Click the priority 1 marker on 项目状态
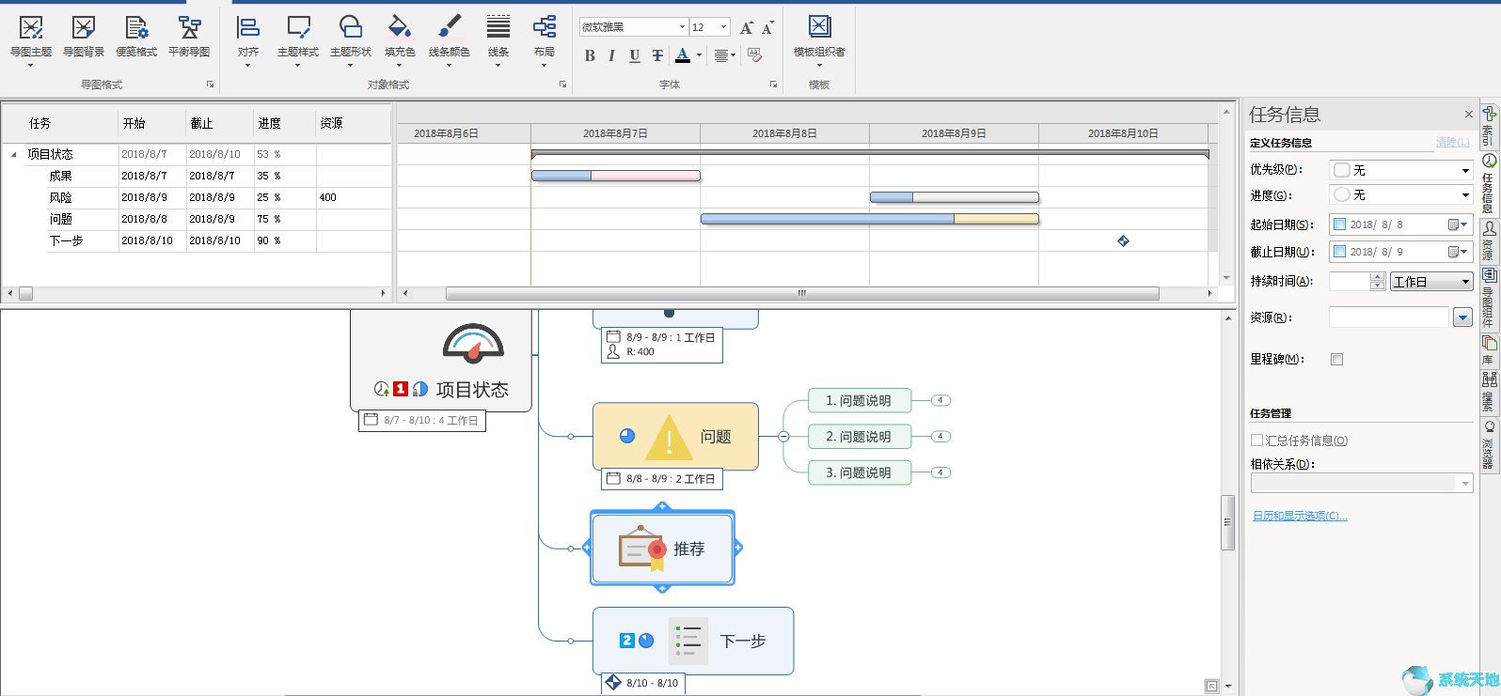1501x696 pixels. pyautogui.click(x=401, y=389)
